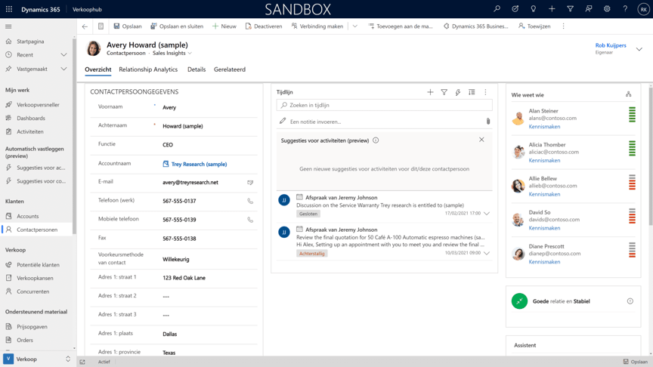This screenshot has height=367, width=653.
Task: Click the Zoeken in tijdlijn search field
Action: pyautogui.click(x=384, y=105)
